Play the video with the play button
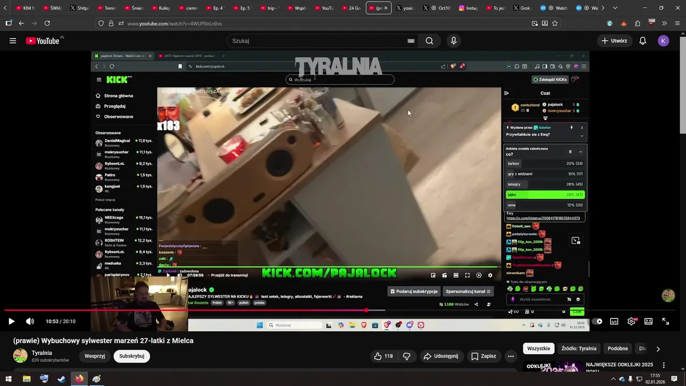The height and width of the screenshot is (386, 686). point(11,321)
